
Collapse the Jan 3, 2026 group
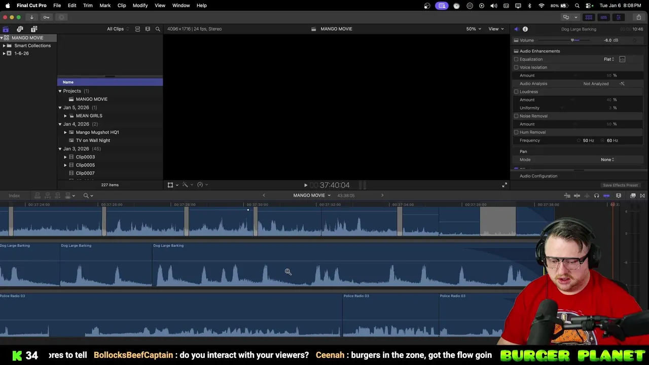pos(60,149)
